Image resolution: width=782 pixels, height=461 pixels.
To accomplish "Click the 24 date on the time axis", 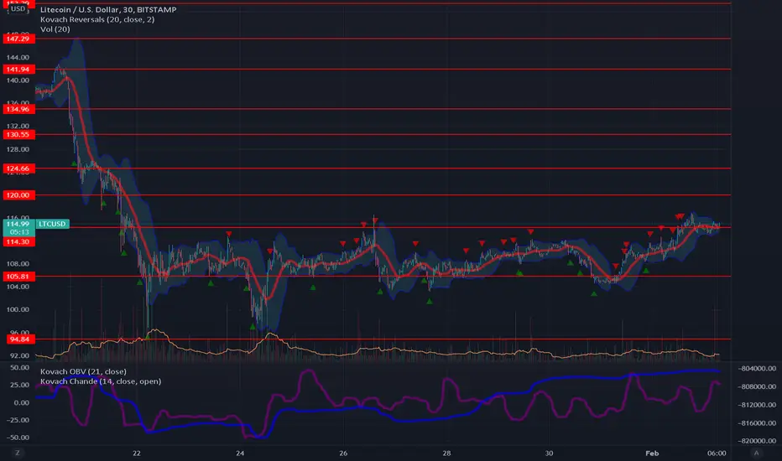I will point(240,453).
